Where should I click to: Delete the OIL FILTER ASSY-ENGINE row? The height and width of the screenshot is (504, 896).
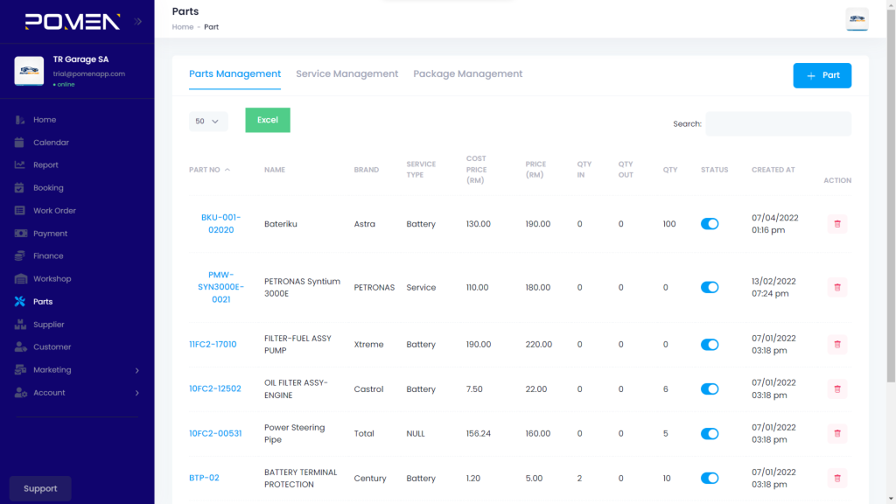tap(837, 389)
